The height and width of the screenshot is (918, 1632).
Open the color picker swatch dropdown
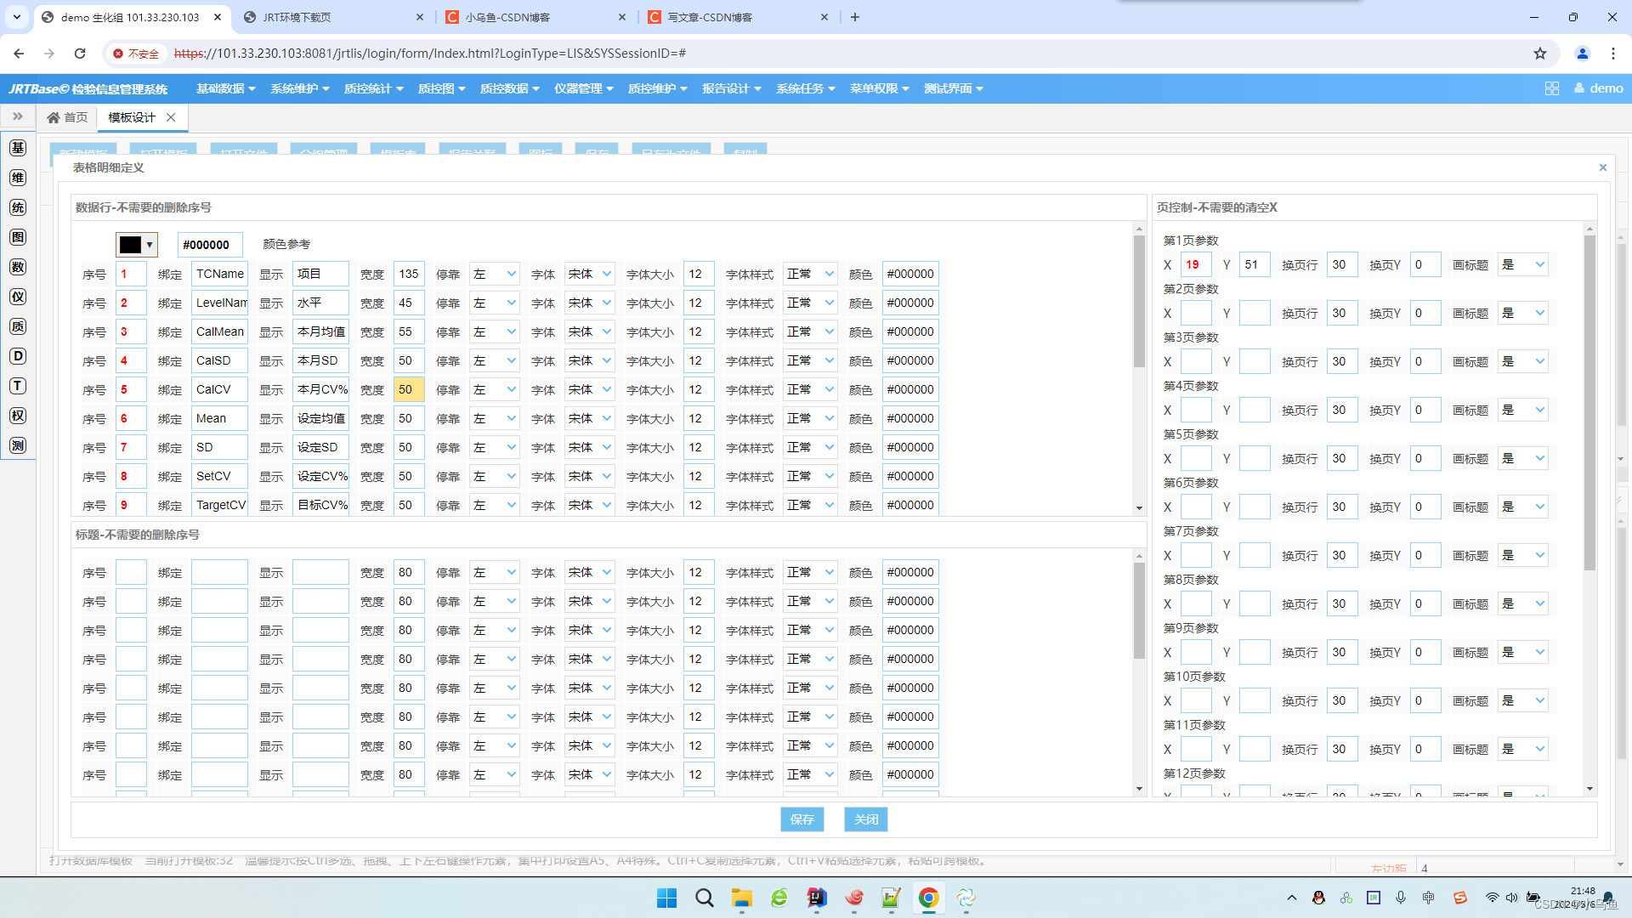point(137,245)
